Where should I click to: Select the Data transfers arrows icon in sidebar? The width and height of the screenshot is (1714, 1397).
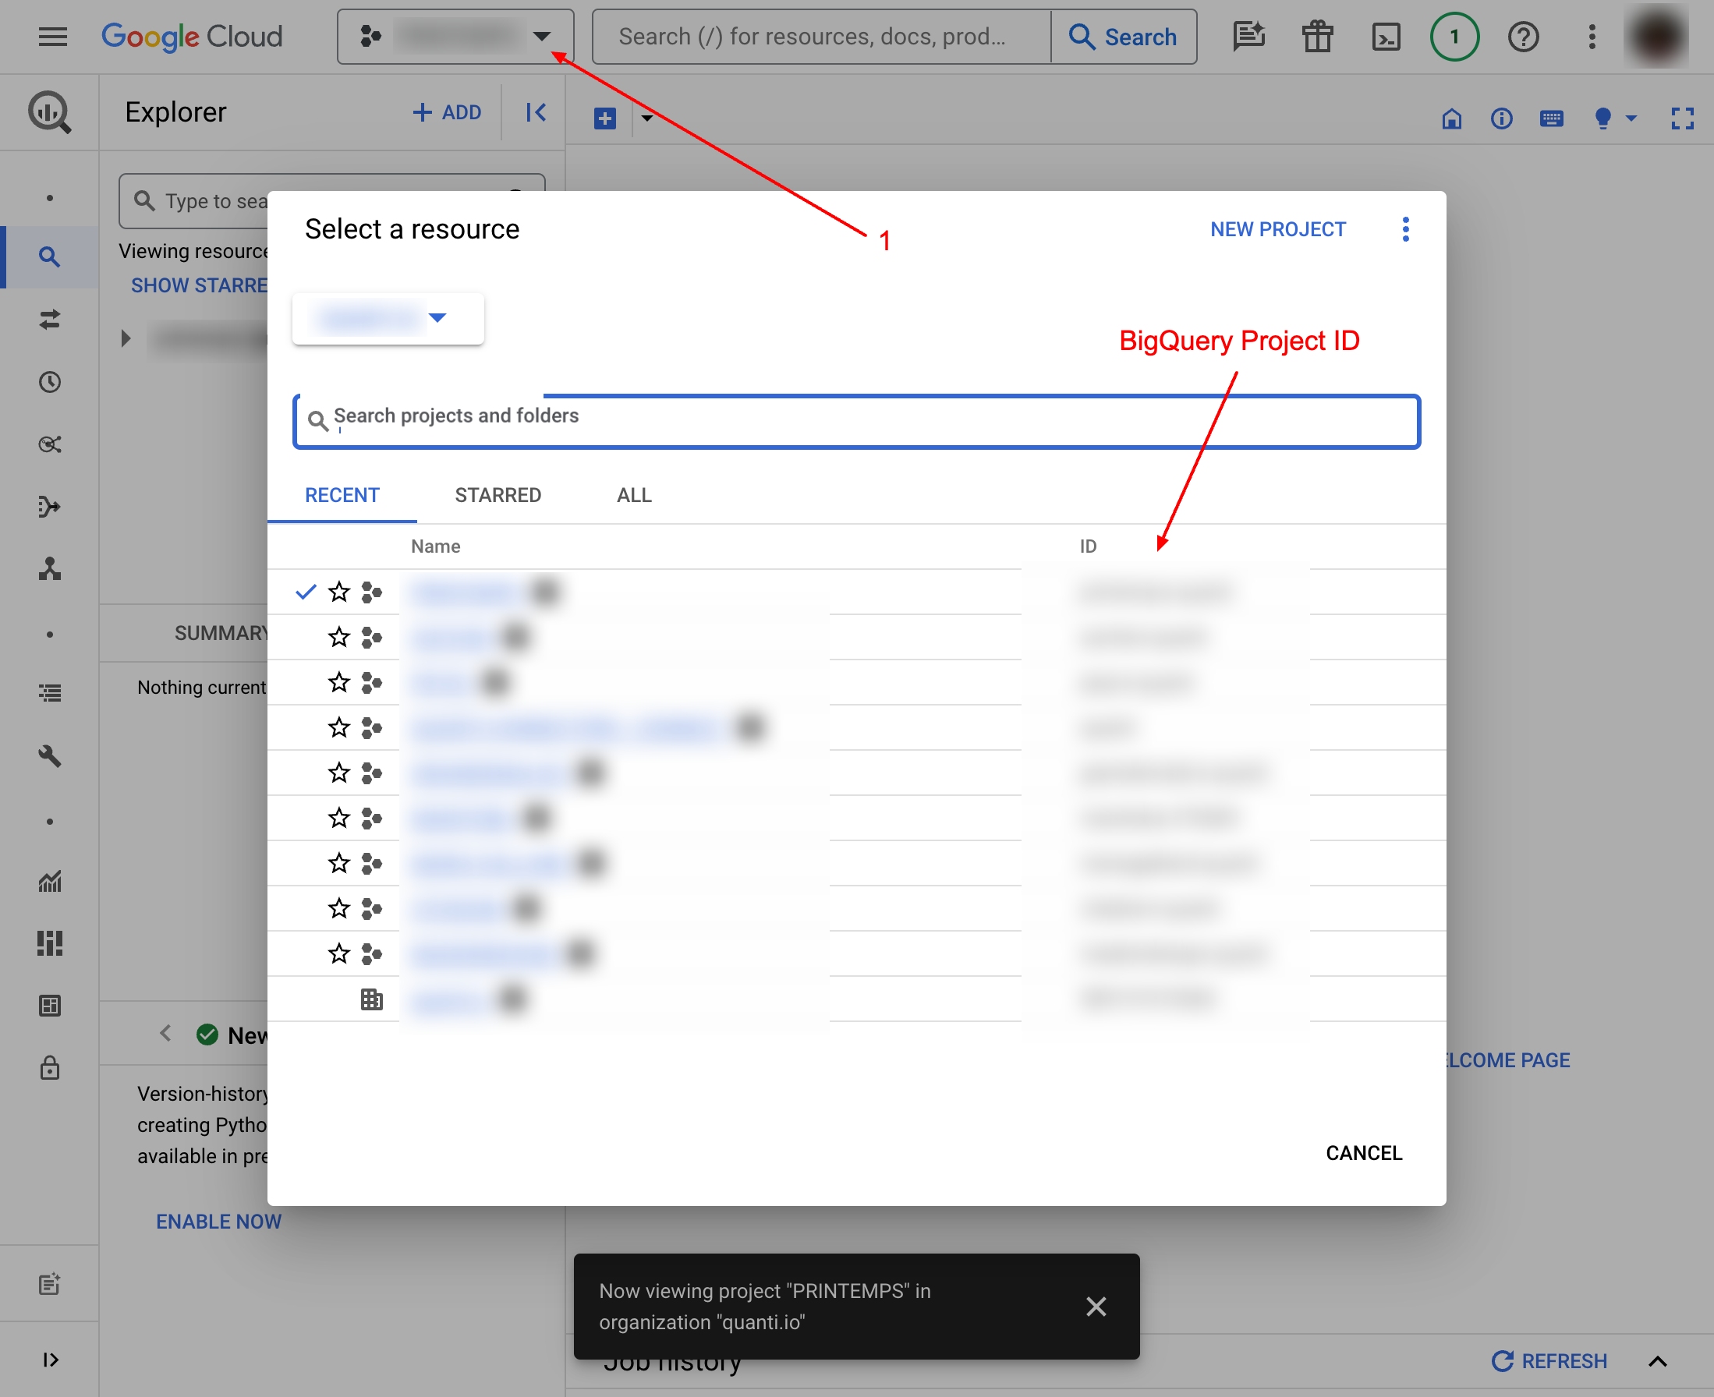pyautogui.click(x=50, y=320)
